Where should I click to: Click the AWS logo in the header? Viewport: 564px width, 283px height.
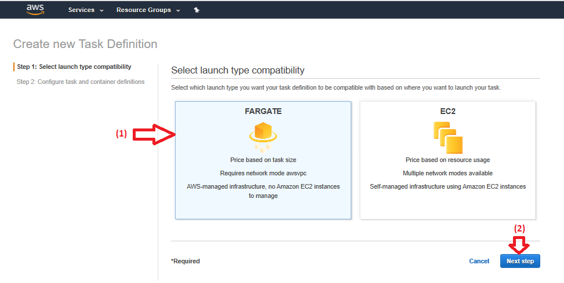tap(35, 10)
